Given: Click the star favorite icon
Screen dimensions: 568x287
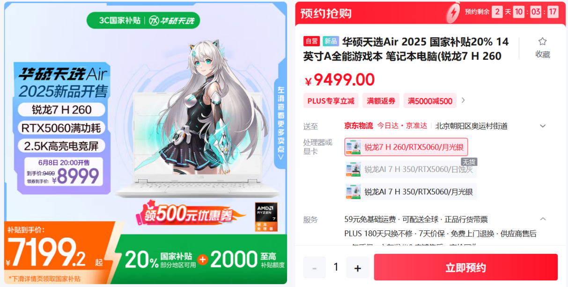Looking at the screenshot, I should [x=542, y=42].
